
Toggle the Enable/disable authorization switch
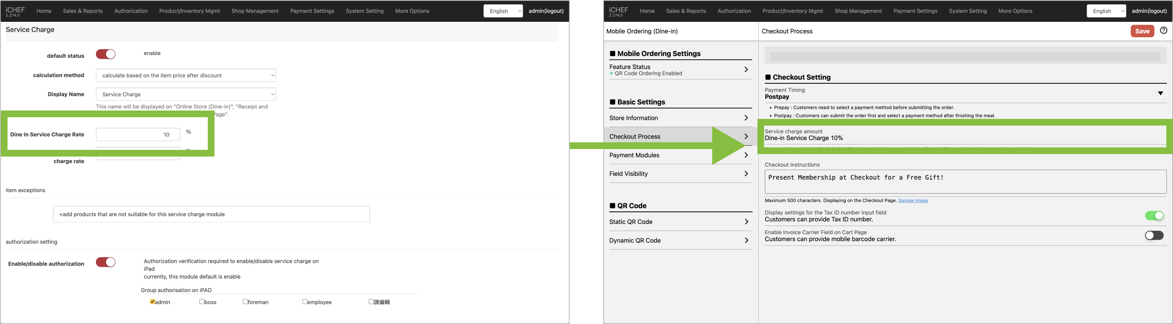tap(106, 262)
